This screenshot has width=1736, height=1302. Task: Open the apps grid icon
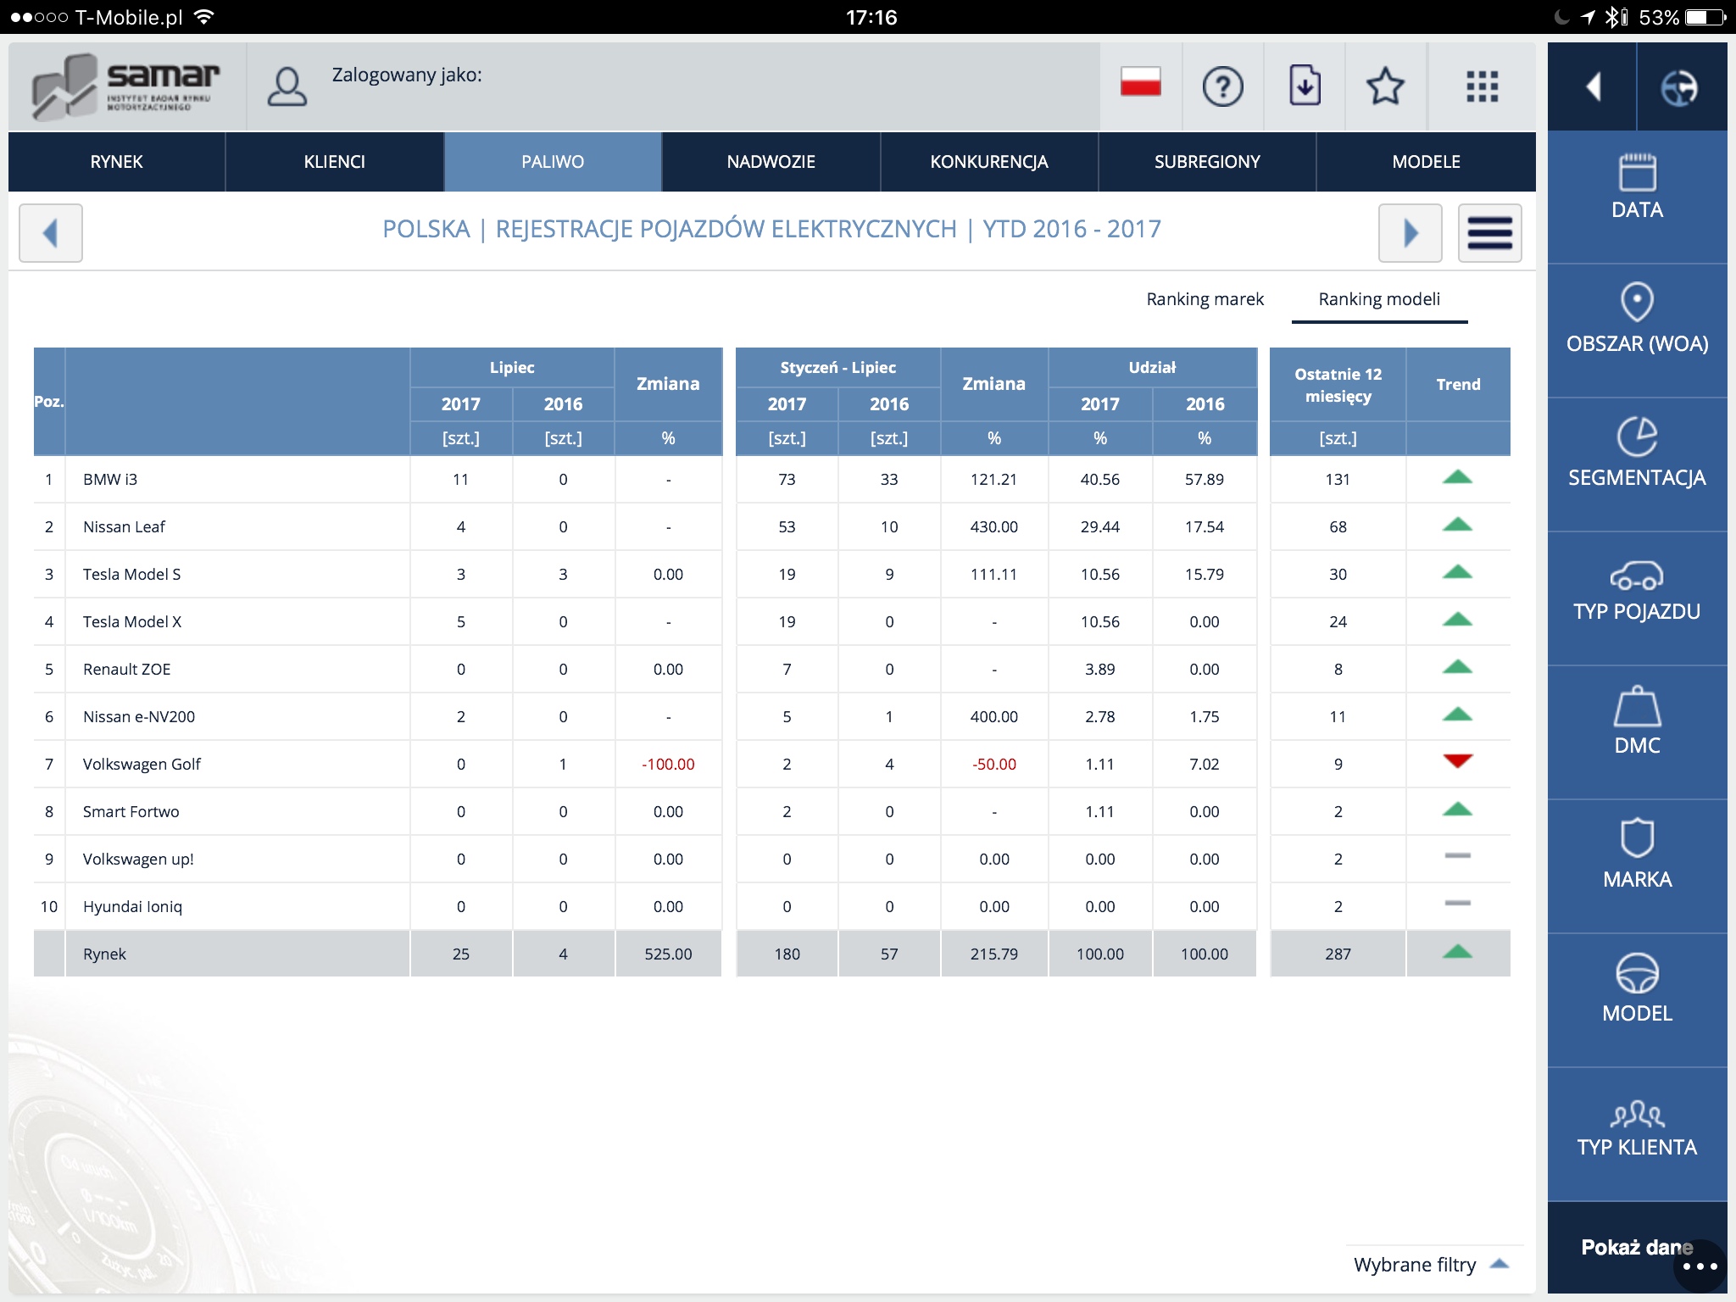pyautogui.click(x=1482, y=86)
